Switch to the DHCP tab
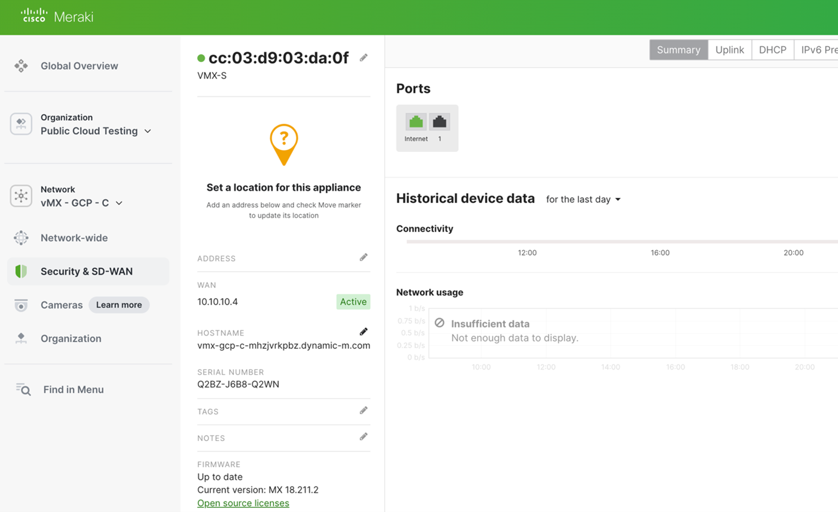The width and height of the screenshot is (838, 512). tap(772, 50)
